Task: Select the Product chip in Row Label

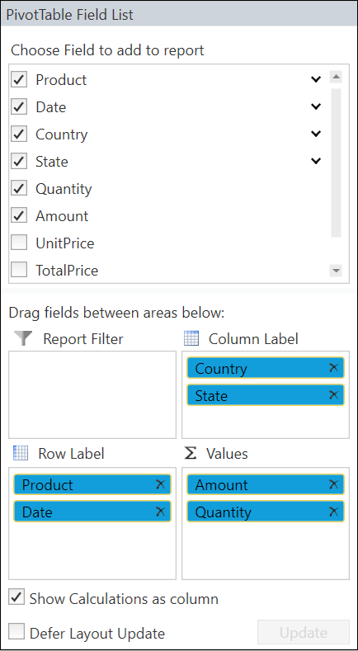Action: tap(92, 484)
